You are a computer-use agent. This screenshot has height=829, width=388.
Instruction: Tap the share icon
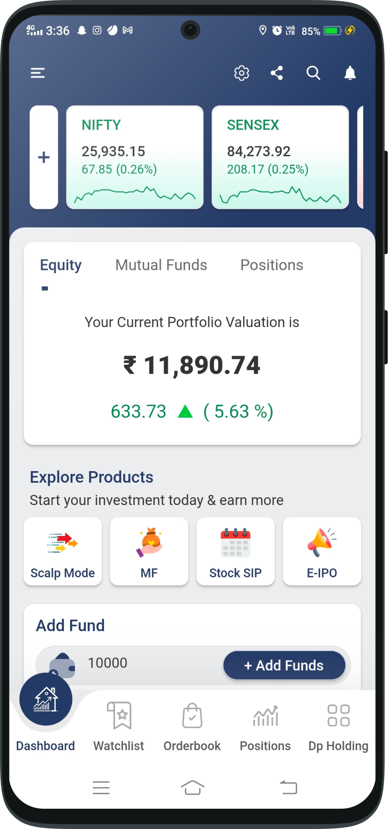tap(277, 73)
